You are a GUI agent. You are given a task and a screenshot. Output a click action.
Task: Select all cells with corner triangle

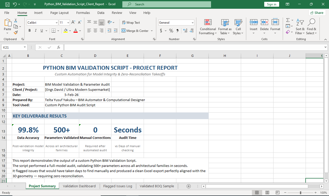(4, 56)
